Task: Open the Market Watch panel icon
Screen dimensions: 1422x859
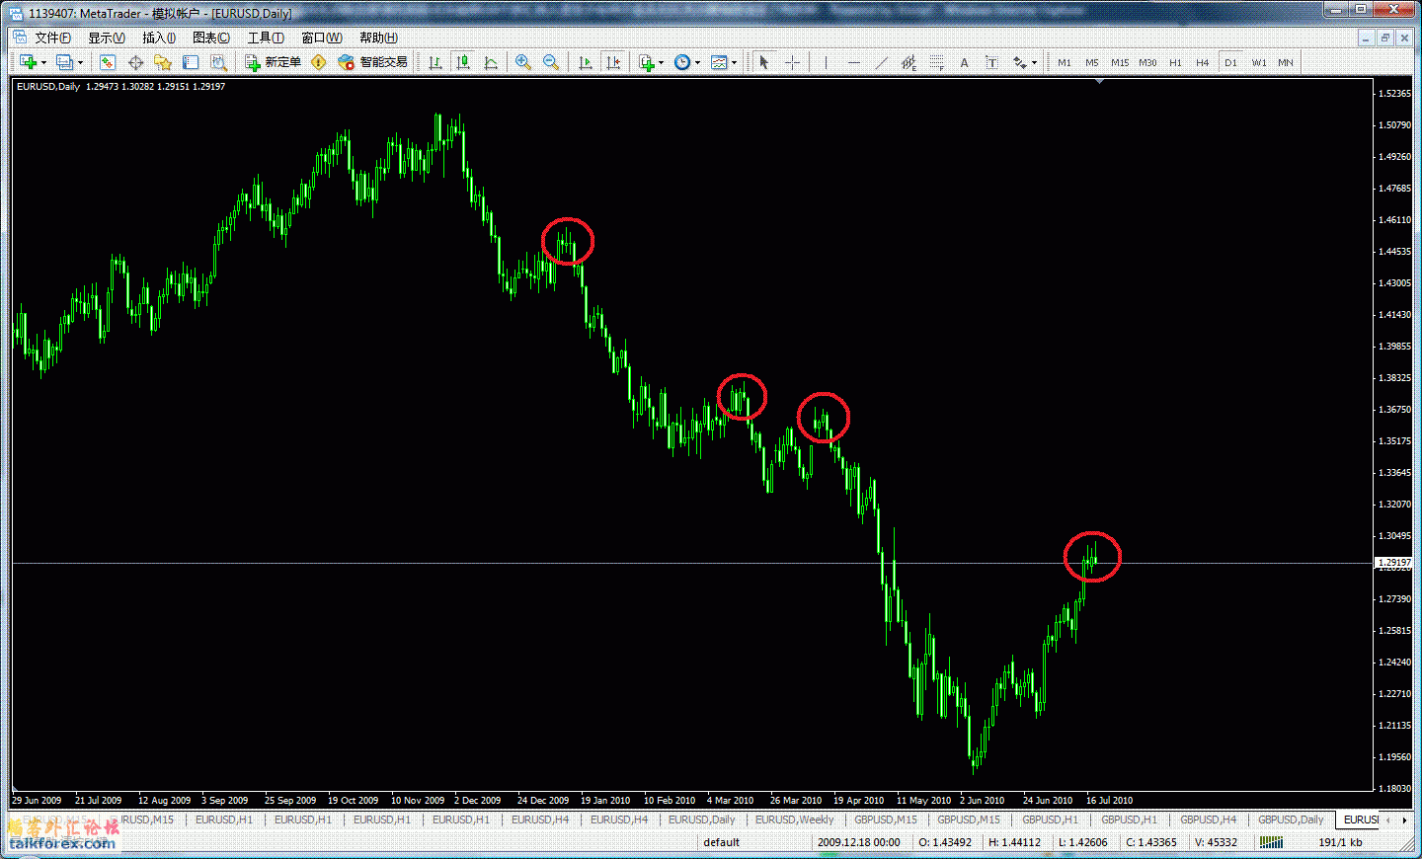Action: click(108, 62)
